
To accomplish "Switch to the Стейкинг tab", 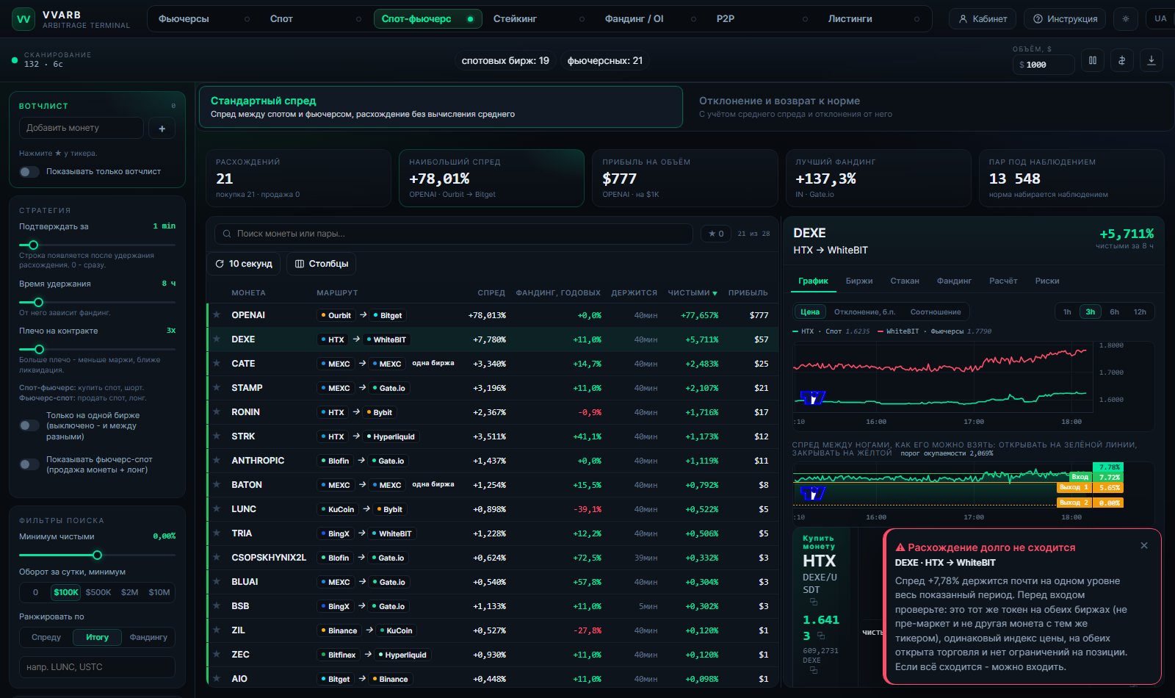I will coord(539,19).
